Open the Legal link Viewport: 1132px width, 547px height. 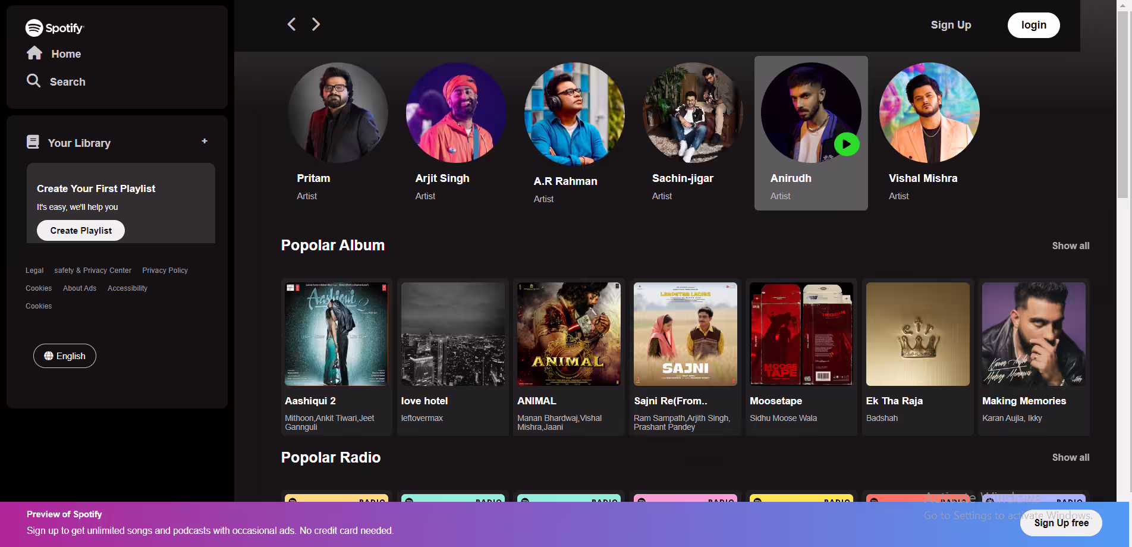point(34,271)
